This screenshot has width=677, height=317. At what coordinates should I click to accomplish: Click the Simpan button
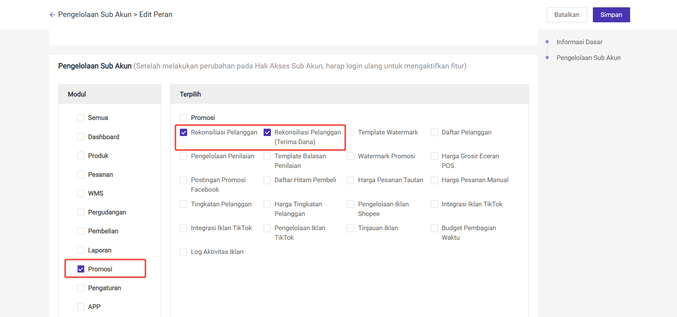tap(611, 15)
